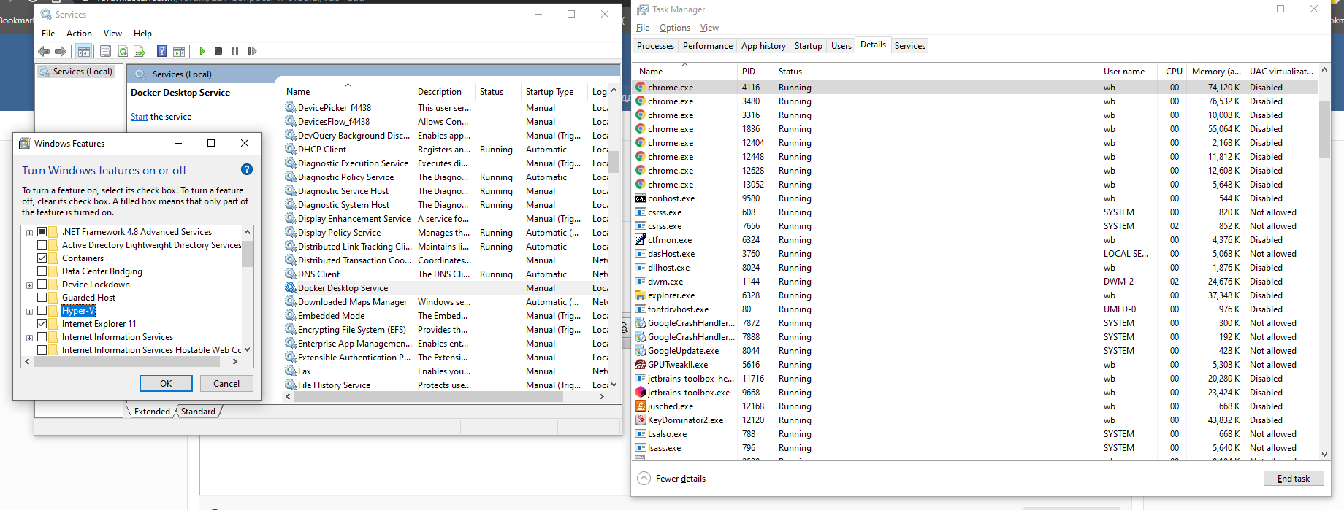The image size is (1344, 510).
Task: Open the Help icon in Services toolbar
Action: click(x=162, y=51)
